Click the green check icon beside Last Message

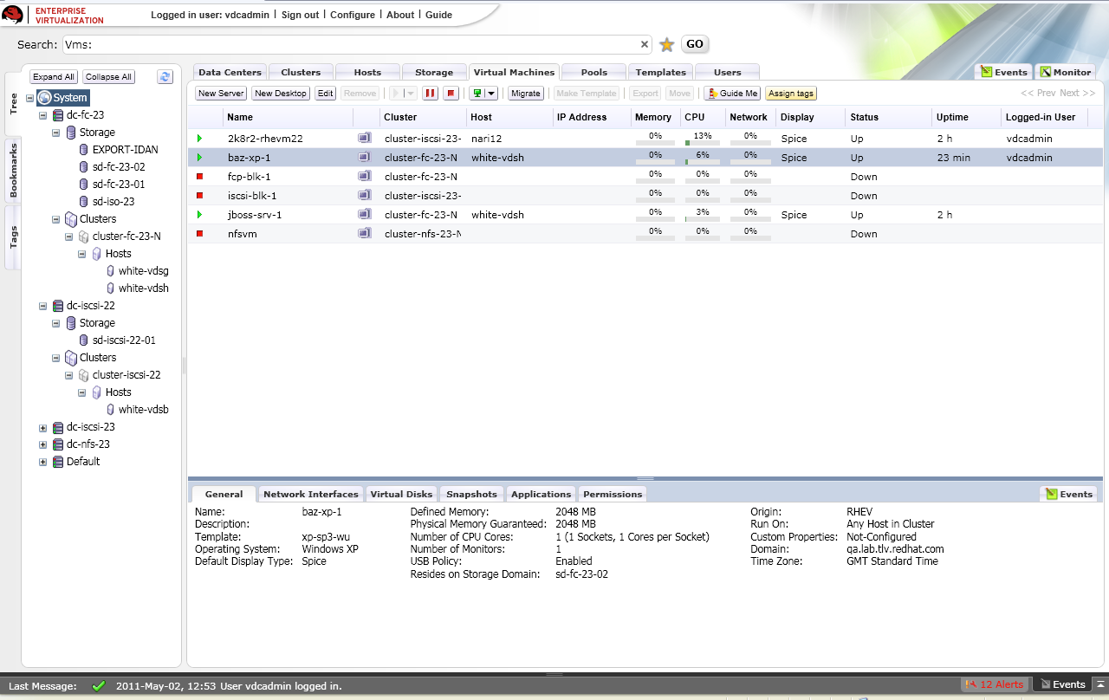[x=98, y=686]
